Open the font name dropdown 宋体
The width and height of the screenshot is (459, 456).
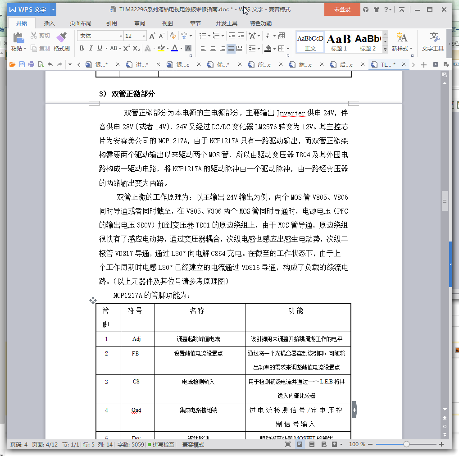[x=121, y=36]
